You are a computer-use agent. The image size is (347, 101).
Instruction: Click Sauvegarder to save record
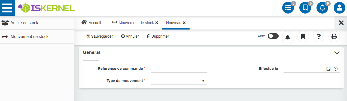tap(100, 36)
